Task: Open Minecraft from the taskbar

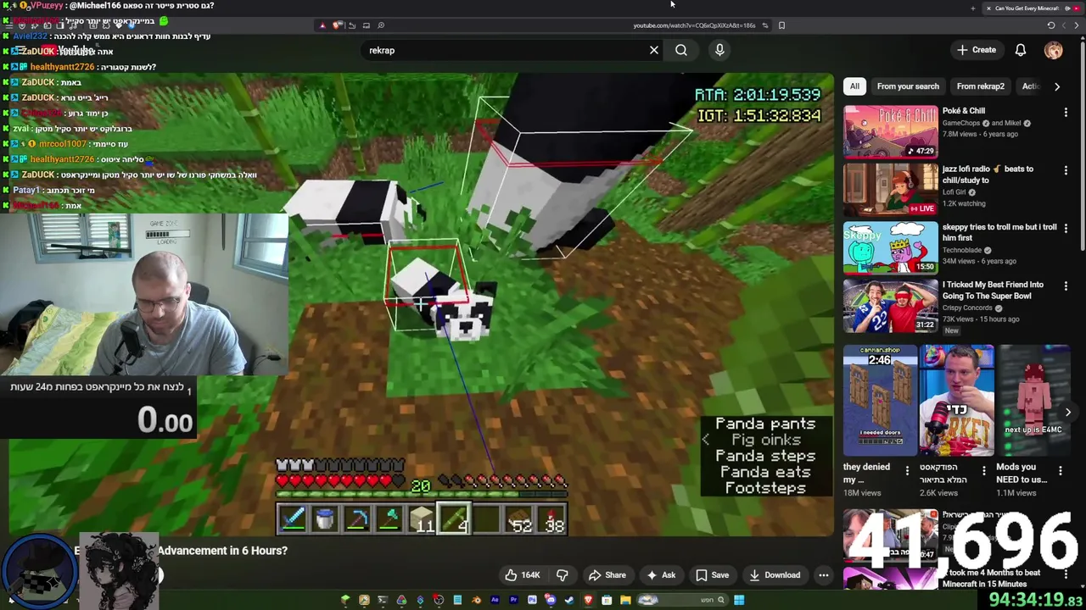Action: click(345, 600)
